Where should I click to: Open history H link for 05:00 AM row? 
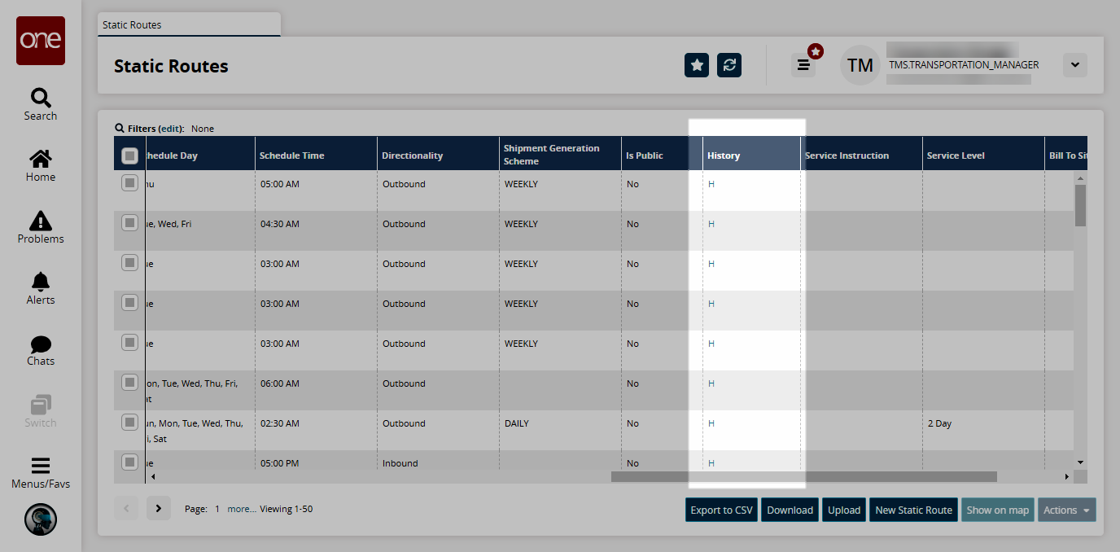pos(711,184)
